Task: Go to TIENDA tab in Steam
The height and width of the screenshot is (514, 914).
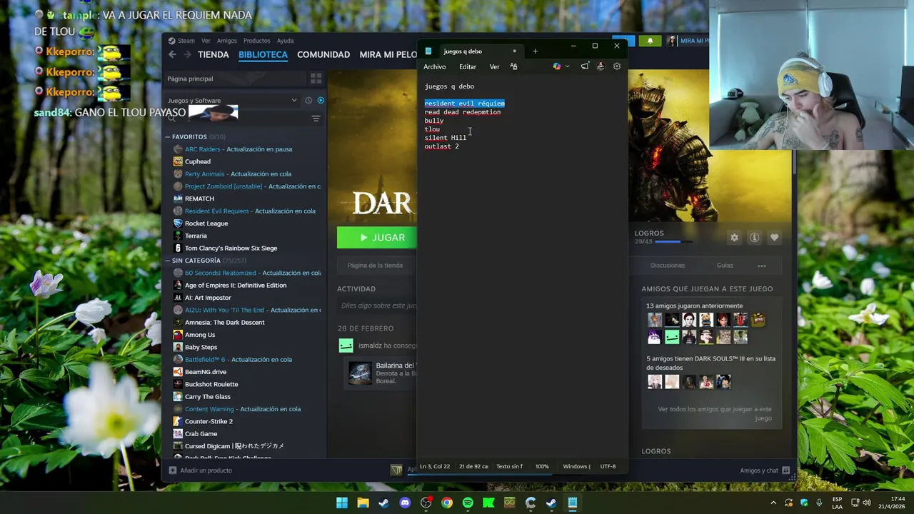Action: (214, 54)
